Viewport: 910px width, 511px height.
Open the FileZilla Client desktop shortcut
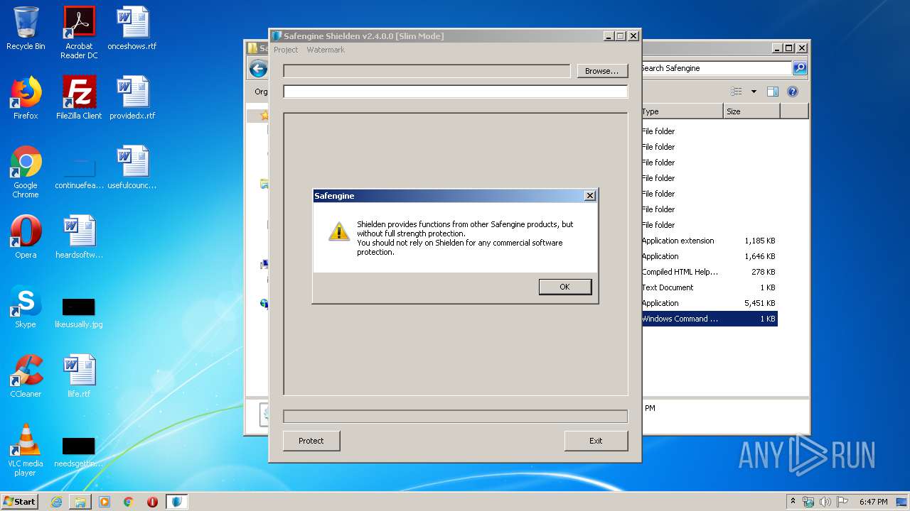pyautogui.click(x=79, y=98)
